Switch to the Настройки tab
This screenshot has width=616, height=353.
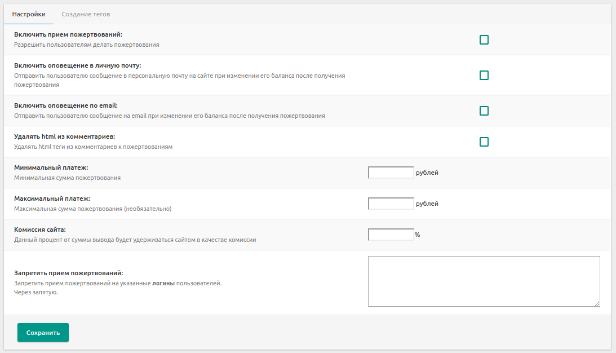pos(29,14)
